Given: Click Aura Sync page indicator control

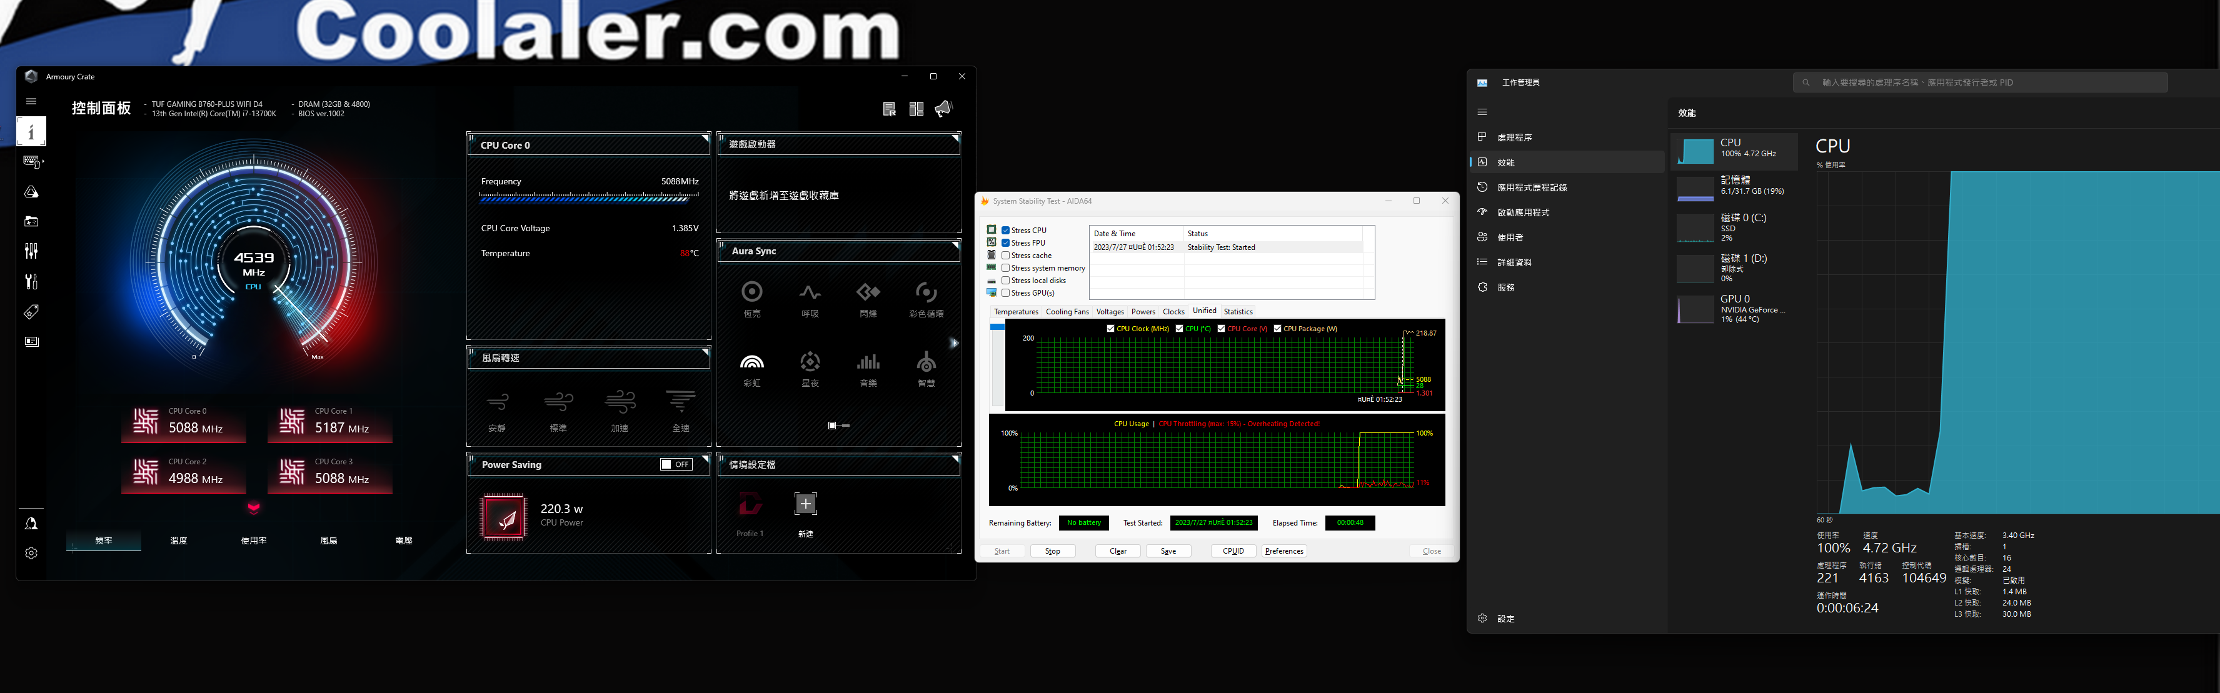Looking at the screenshot, I should [838, 426].
